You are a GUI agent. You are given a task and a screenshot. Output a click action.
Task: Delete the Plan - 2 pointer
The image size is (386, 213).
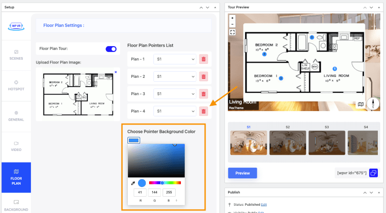click(x=204, y=76)
